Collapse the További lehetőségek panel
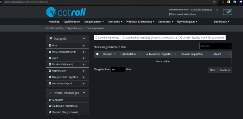243x119 pixels. 84,93
